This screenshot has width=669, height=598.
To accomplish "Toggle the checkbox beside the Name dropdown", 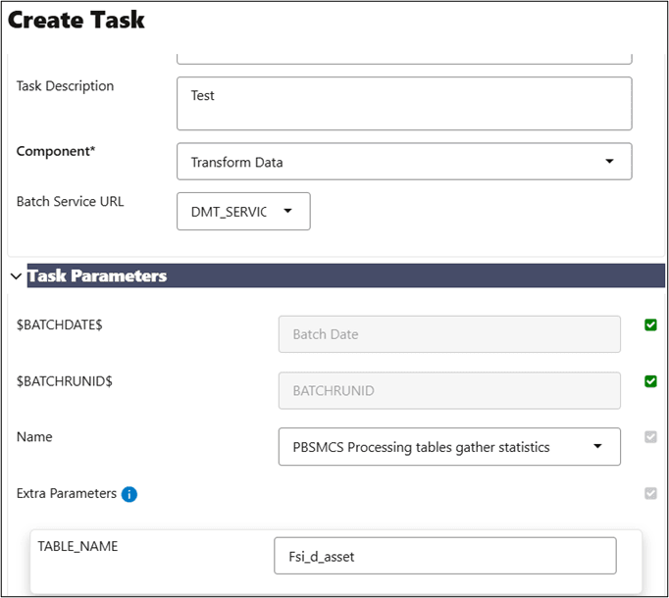I will (650, 437).
